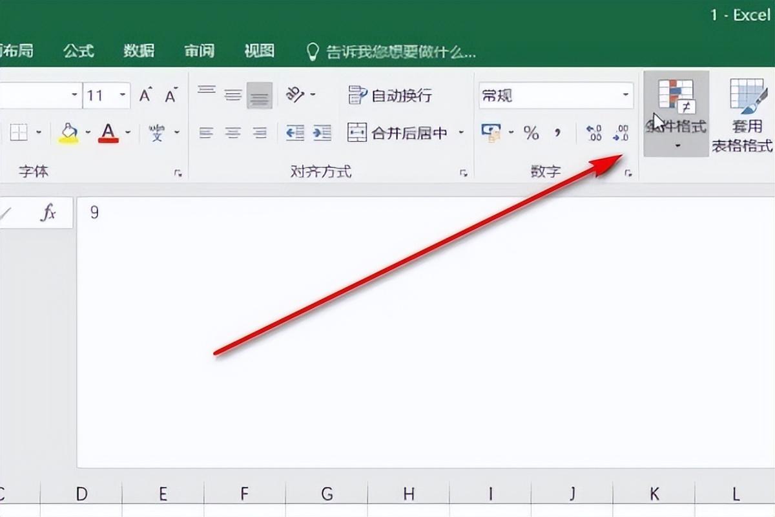
Task: Apply comma style
Action: (557, 133)
